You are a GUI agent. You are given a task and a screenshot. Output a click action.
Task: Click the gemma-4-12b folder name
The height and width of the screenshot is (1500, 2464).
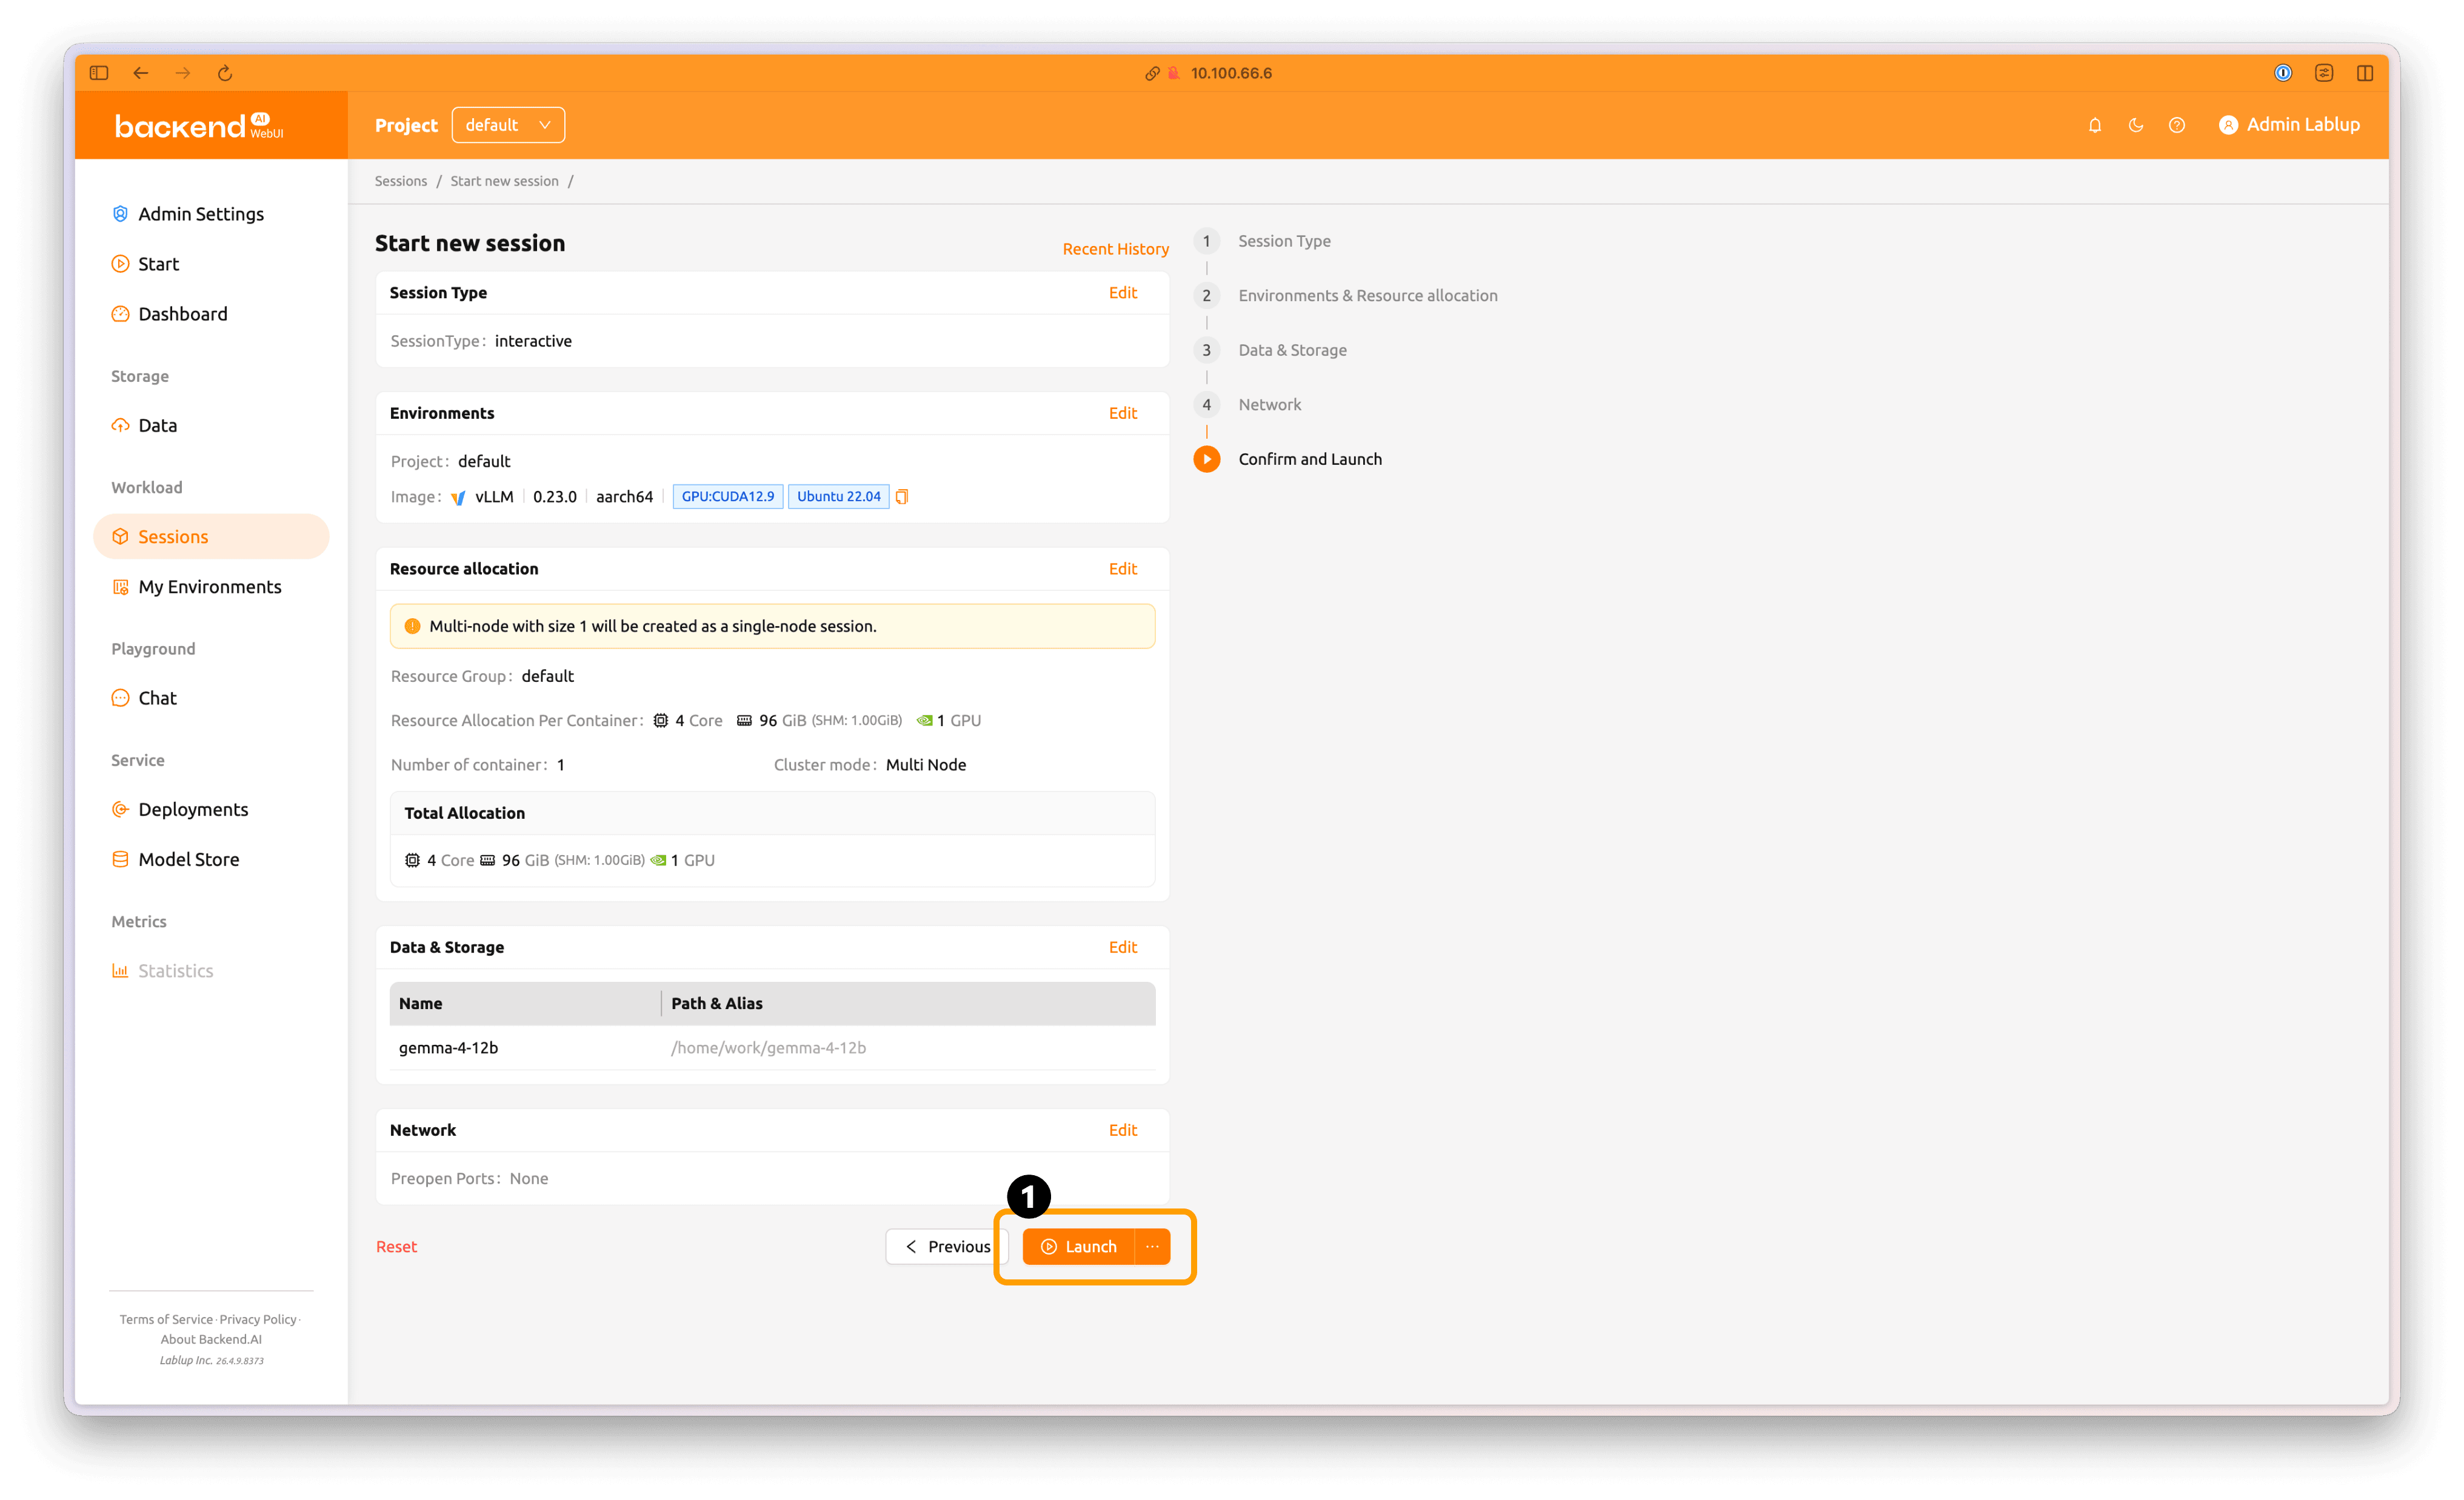click(x=448, y=1048)
